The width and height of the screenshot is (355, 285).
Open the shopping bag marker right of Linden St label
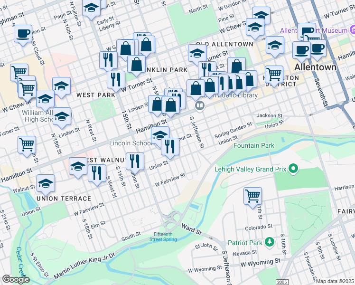tap(157, 104)
